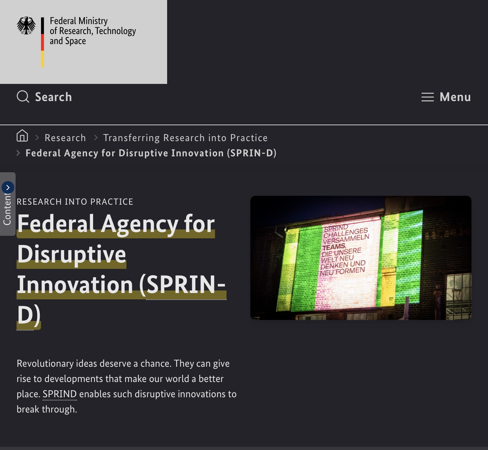This screenshot has width=488, height=450.
Task: Navigate to Transferring Research into Practice
Action: (185, 138)
